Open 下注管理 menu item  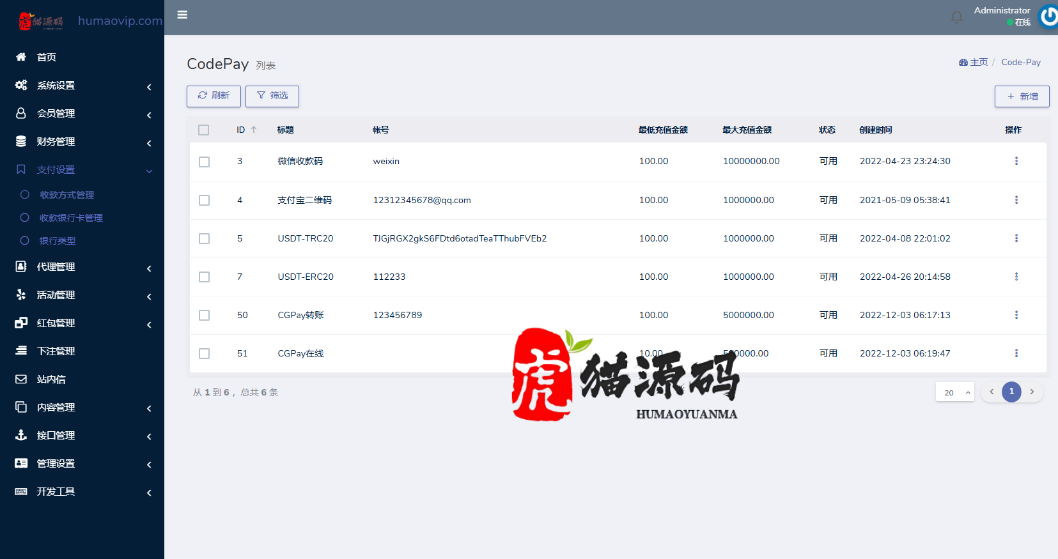[x=56, y=351]
